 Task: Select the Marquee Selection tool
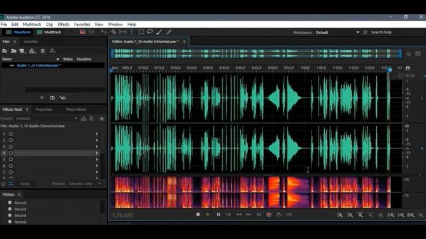coord(141,32)
